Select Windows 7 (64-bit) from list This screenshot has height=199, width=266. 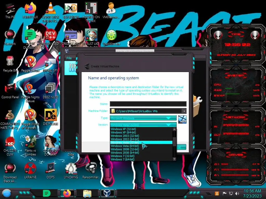[x=141, y=159]
